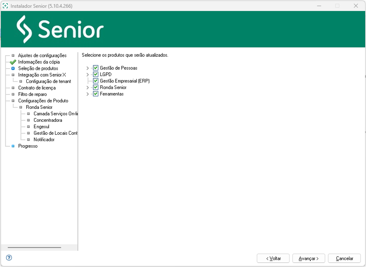Uncheck the LGPD checkbox
367x267 pixels.
pos(96,75)
